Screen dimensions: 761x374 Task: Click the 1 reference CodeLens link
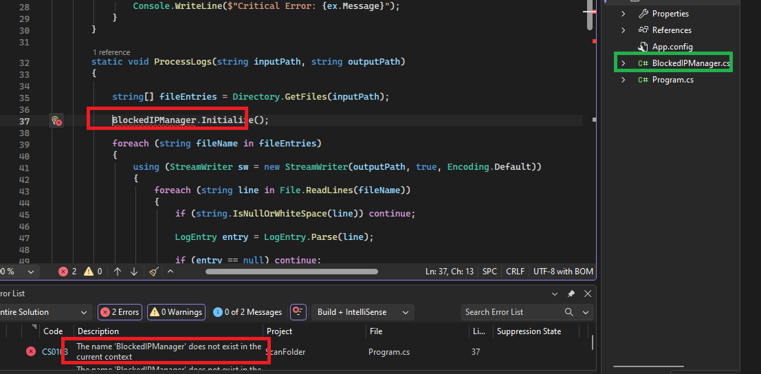tap(111, 52)
